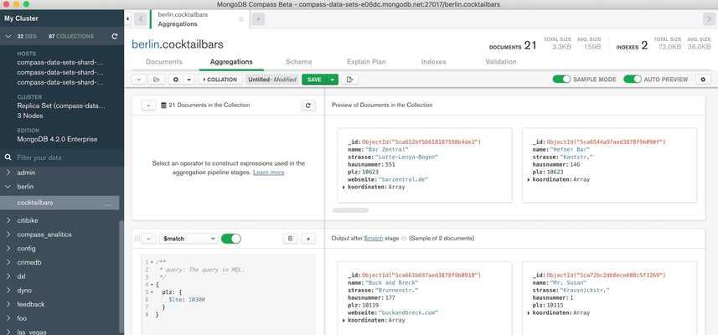Expand koordinaten array of Bar Zentral

coord(344,187)
